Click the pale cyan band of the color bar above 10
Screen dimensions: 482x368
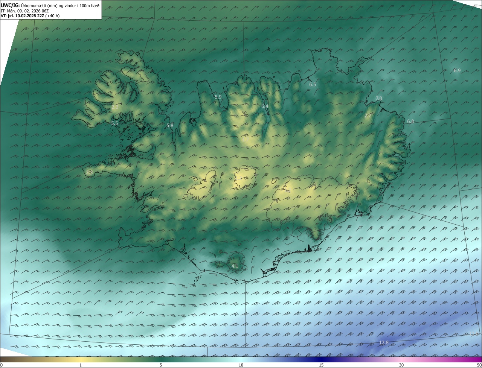241,360
